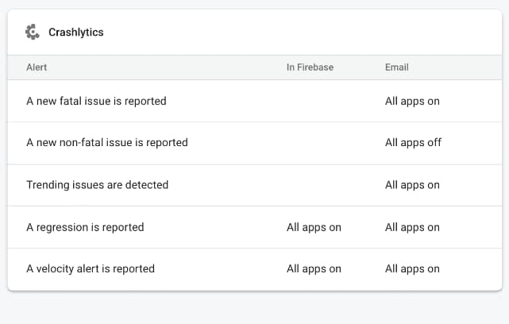Viewport: 509px width, 324px height.
Task: Click In Firebase 'All apps on' for regression
Action: tap(314, 227)
